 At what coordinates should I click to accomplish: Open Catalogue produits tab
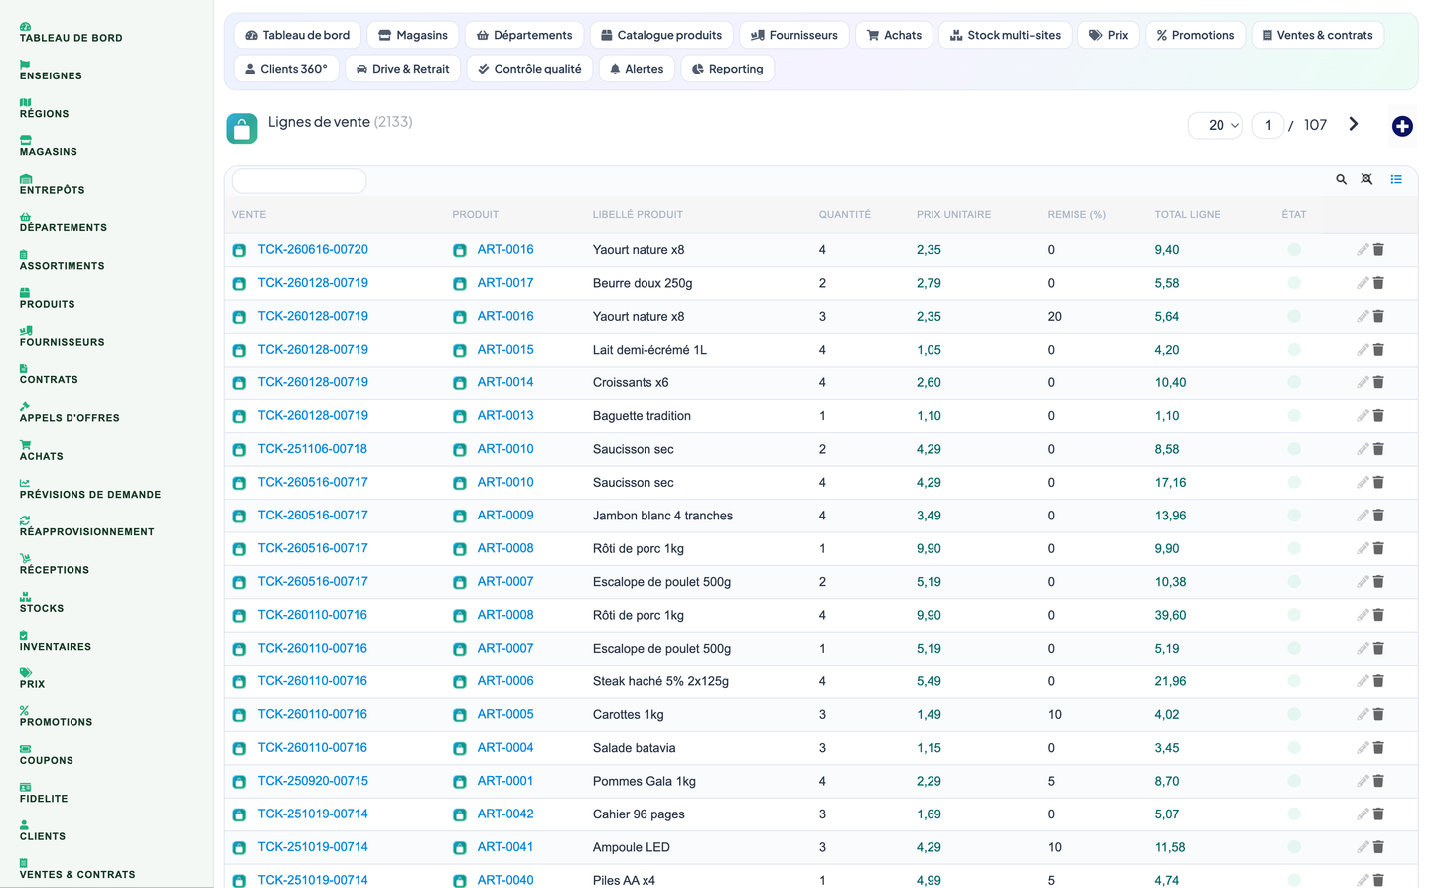[661, 35]
